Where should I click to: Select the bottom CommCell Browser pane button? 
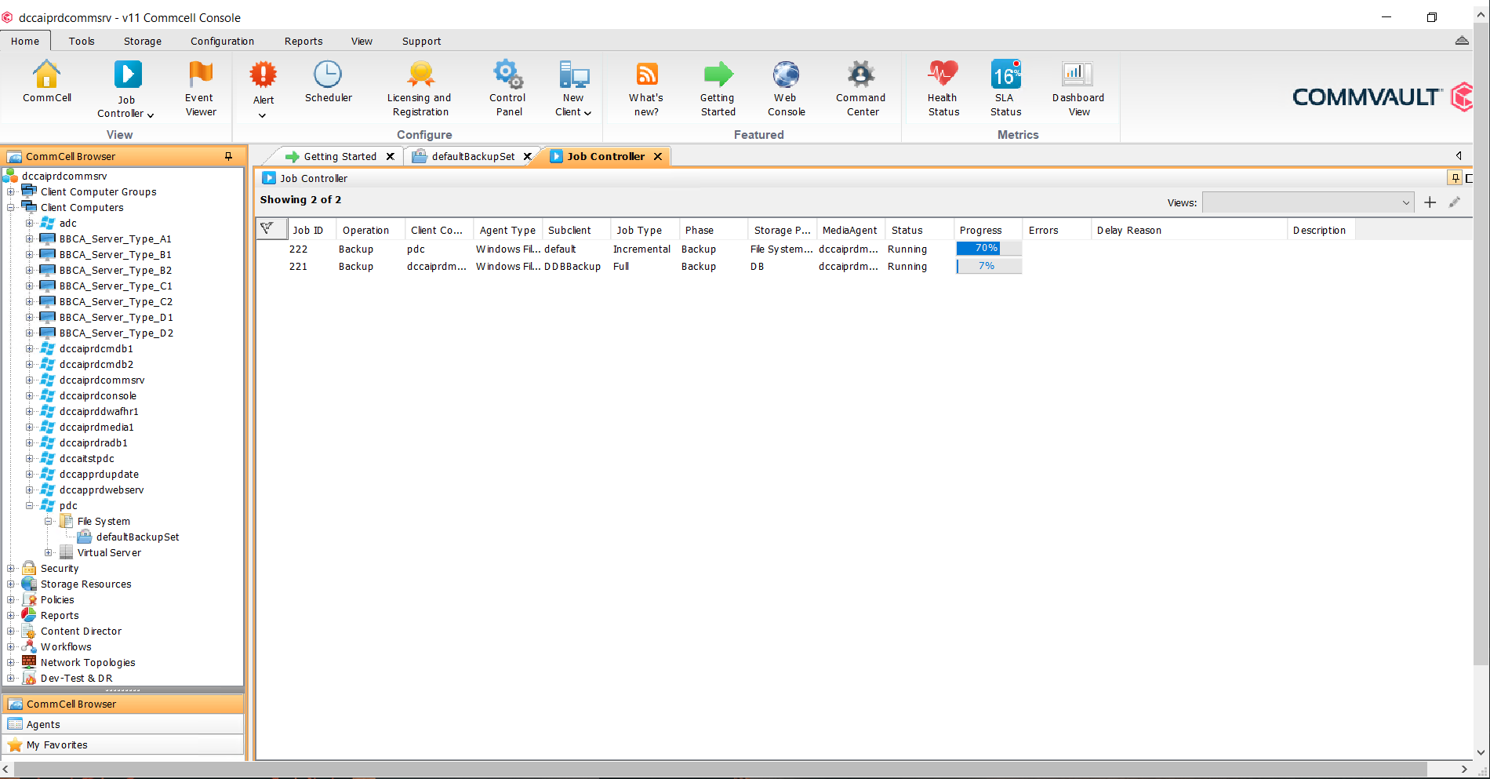[123, 704]
